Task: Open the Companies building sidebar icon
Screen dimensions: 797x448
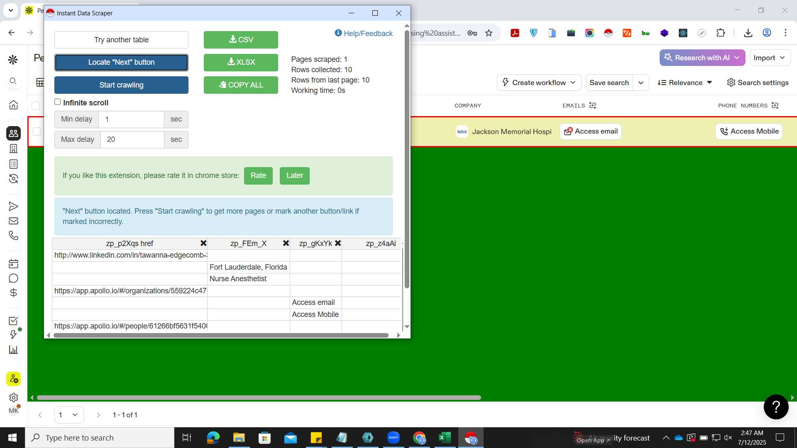Action: click(x=13, y=149)
